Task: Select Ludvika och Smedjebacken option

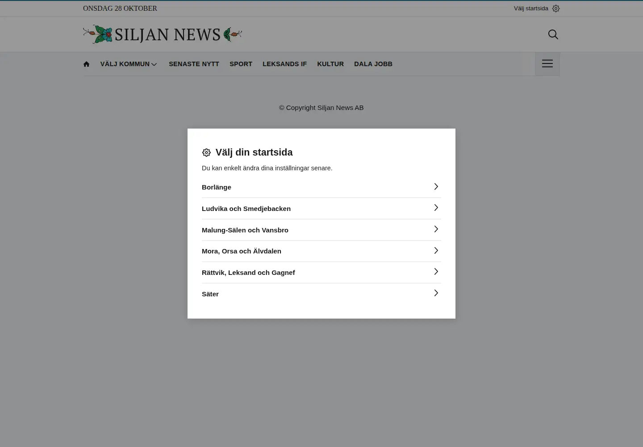Action: coord(321,209)
